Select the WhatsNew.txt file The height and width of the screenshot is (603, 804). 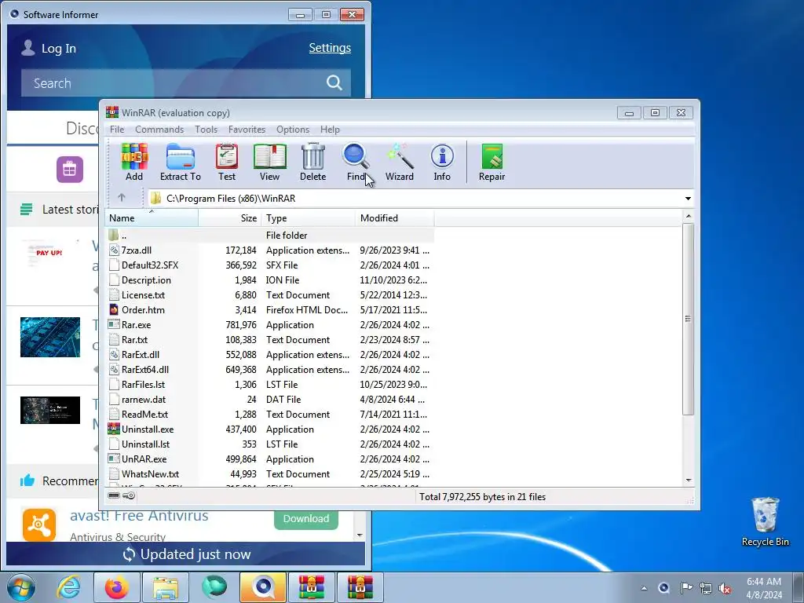click(x=270, y=473)
